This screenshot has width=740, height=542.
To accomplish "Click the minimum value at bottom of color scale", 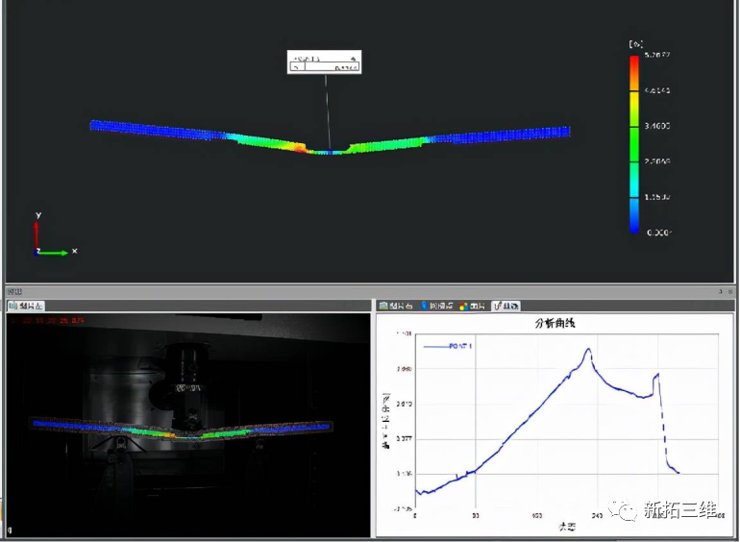I will 658,233.
